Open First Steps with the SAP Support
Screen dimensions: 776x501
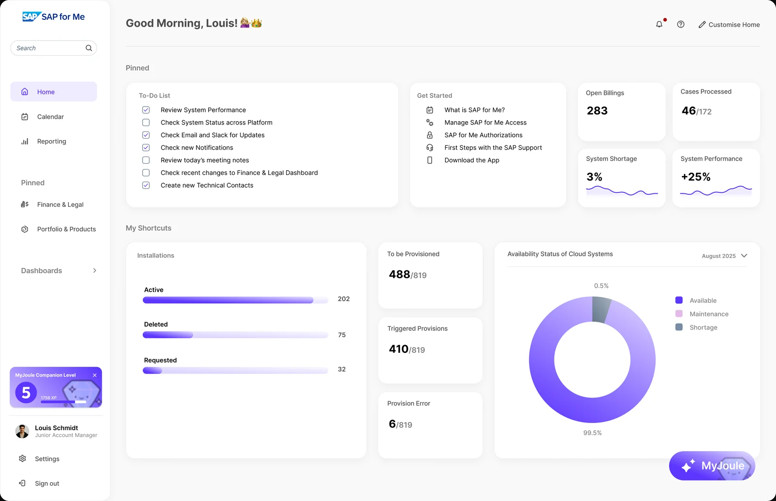pyautogui.click(x=493, y=148)
